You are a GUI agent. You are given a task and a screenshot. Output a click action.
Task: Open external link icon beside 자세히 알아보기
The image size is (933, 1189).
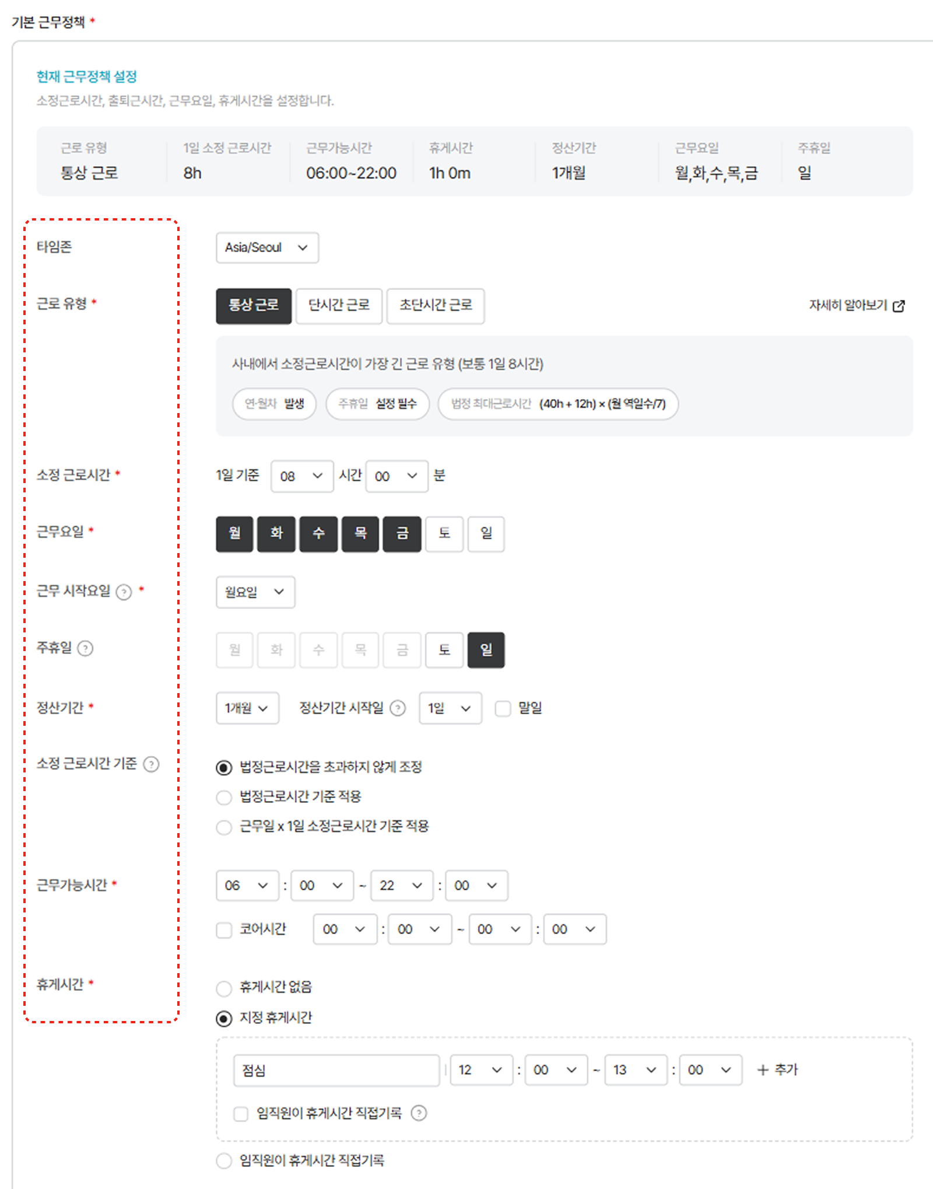click(899, 306)
